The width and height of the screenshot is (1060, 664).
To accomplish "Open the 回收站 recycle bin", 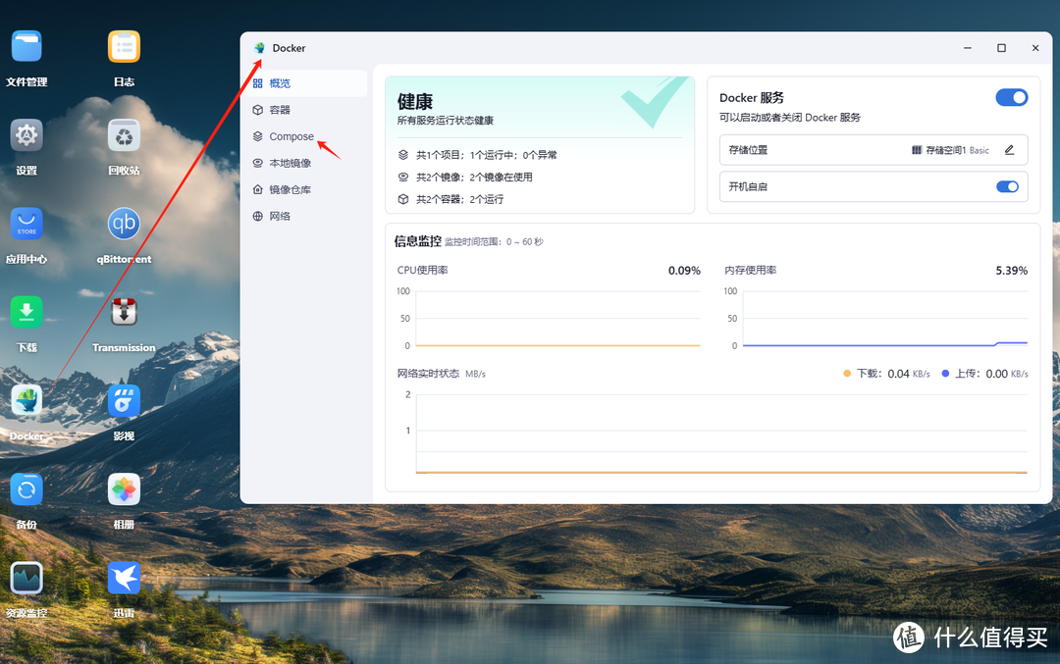I will 124,135.
